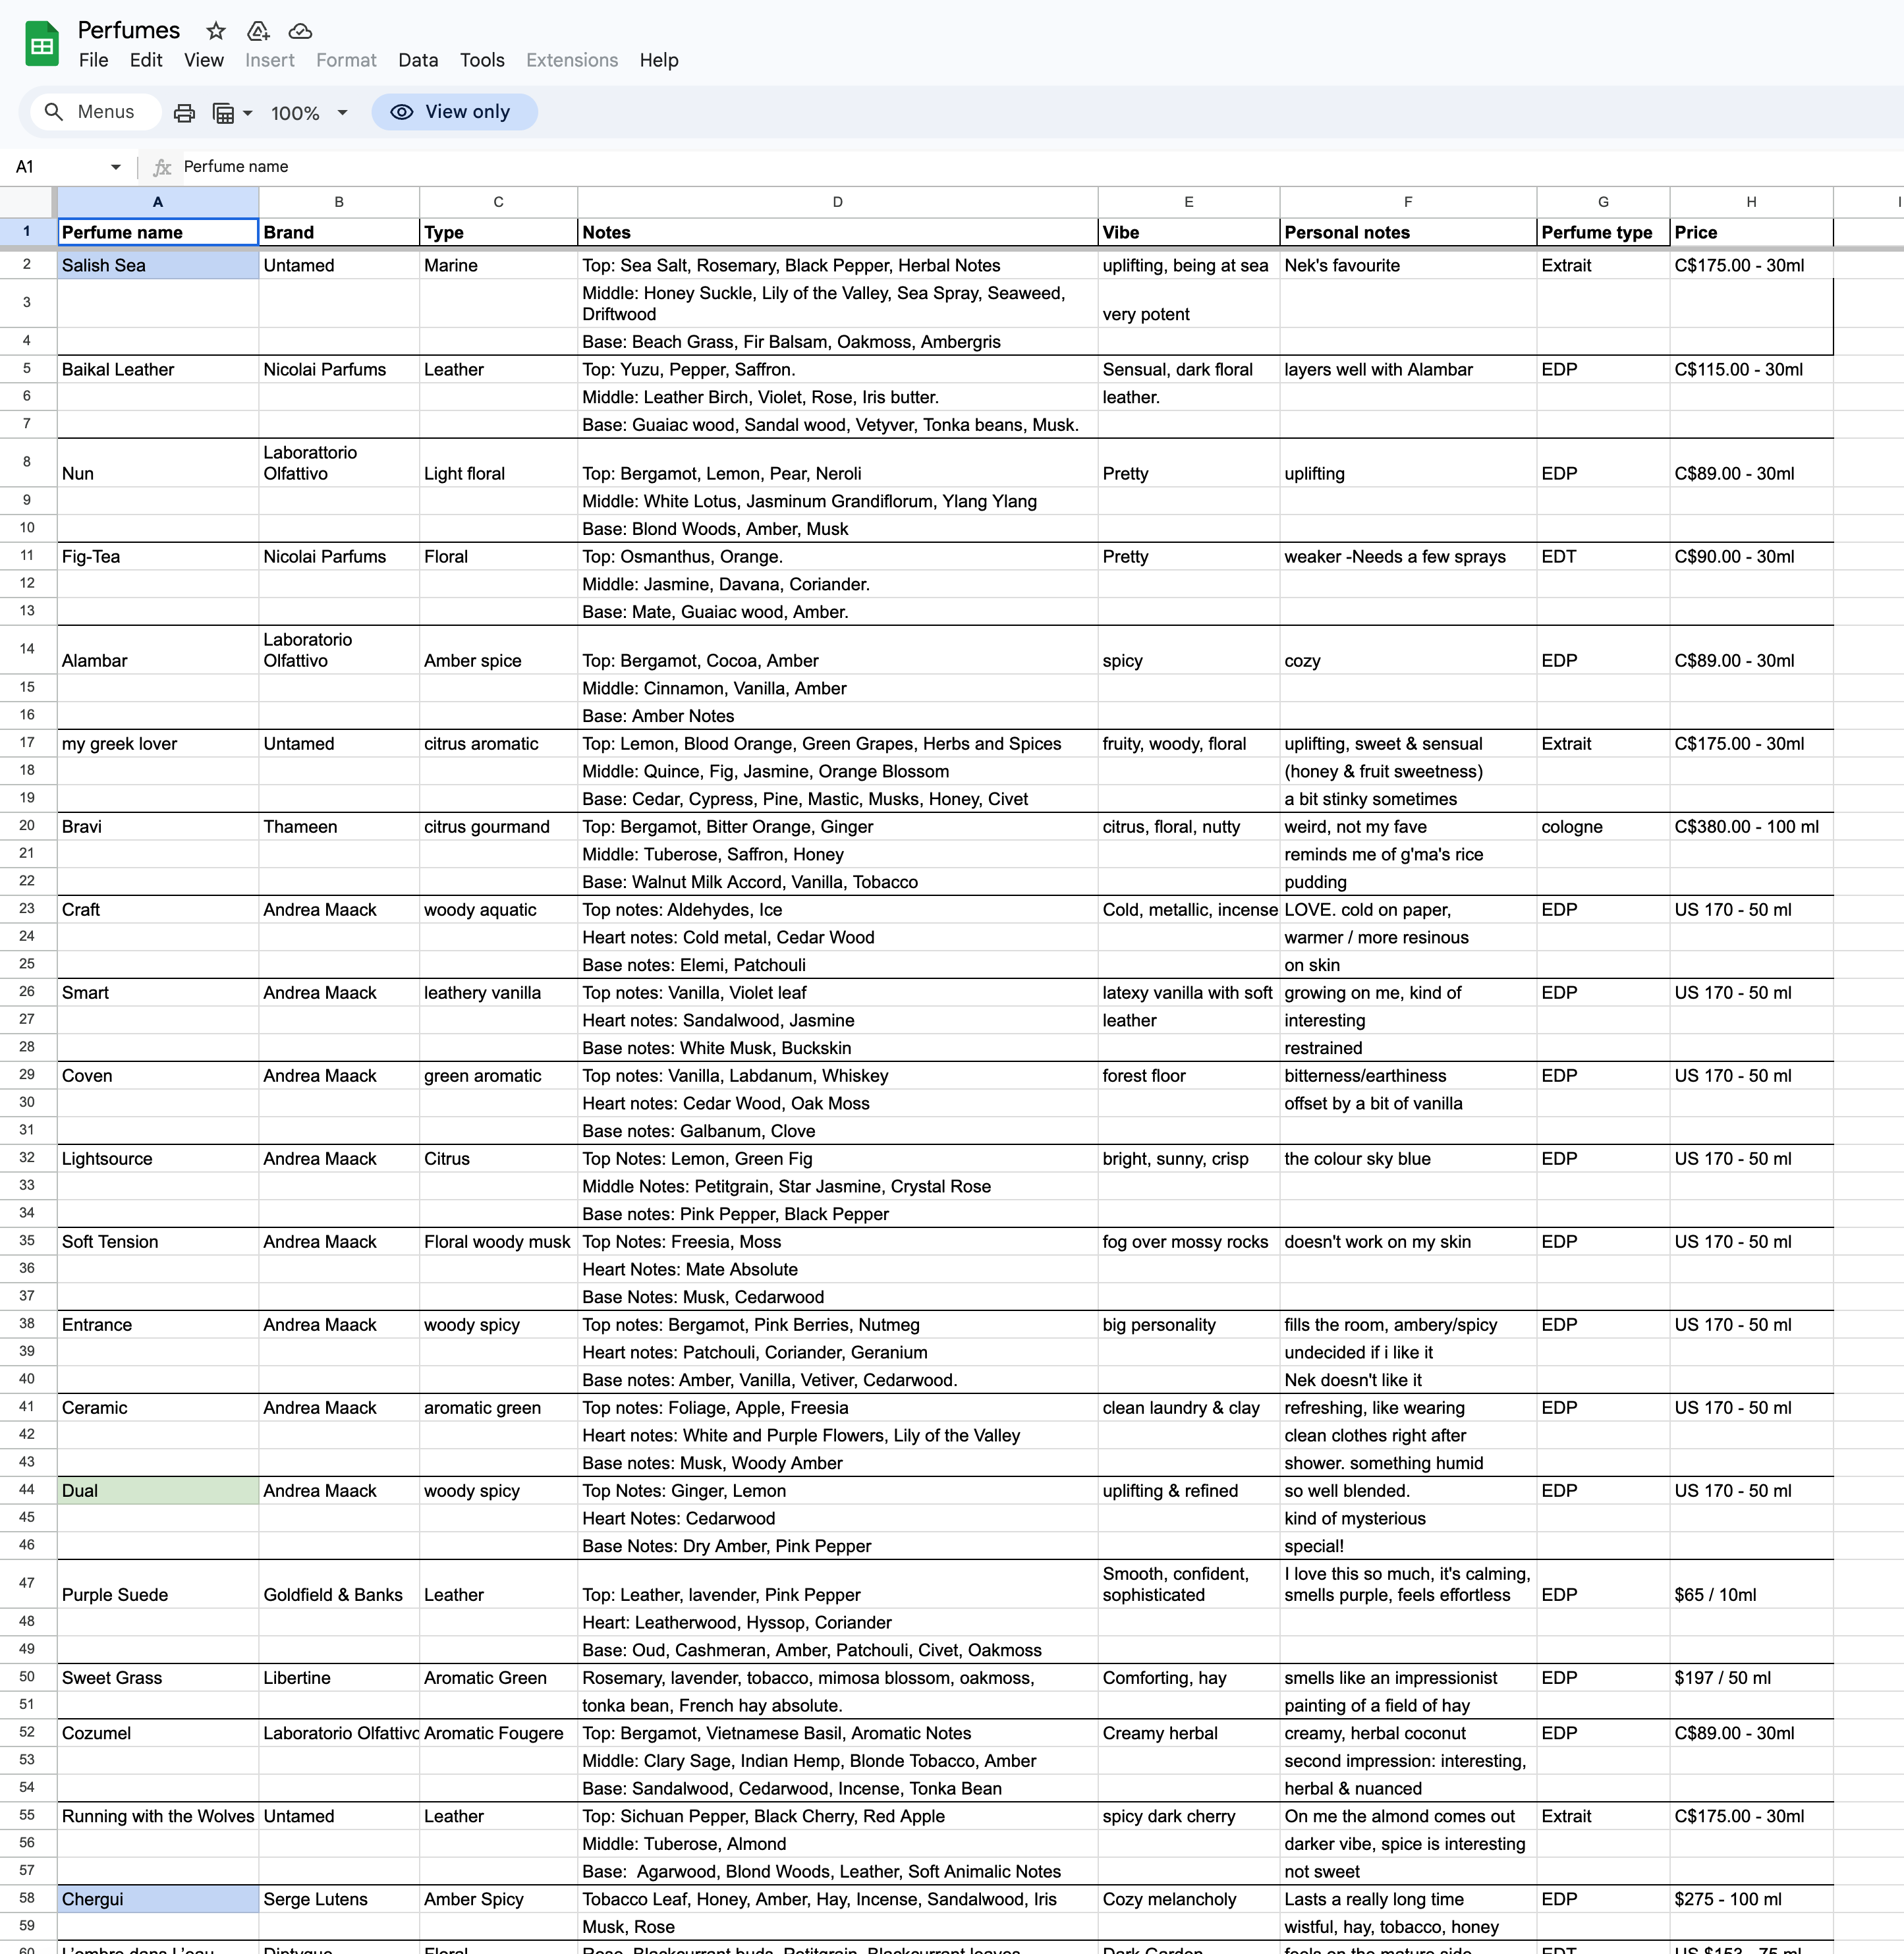This screenshot has width=1904, height=1954.
Task: Click the green-highlighted Dual cell
Action: [157, 1490]
